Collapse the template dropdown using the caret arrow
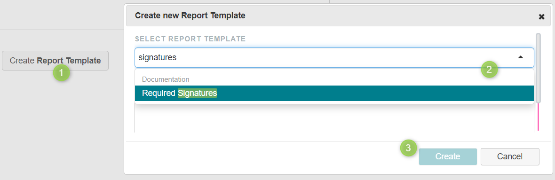The height and width of the screenshot is (180, 555). pyautogui.click(x=520, y=57)
